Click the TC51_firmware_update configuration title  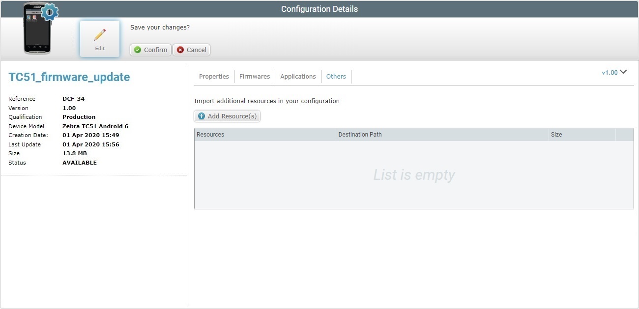coord(69,77)
